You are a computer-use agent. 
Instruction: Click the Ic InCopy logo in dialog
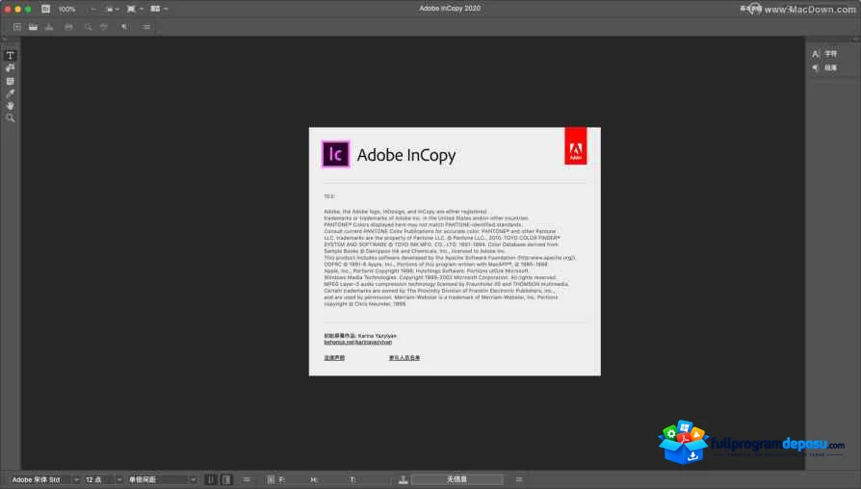[x=335, y=154]
